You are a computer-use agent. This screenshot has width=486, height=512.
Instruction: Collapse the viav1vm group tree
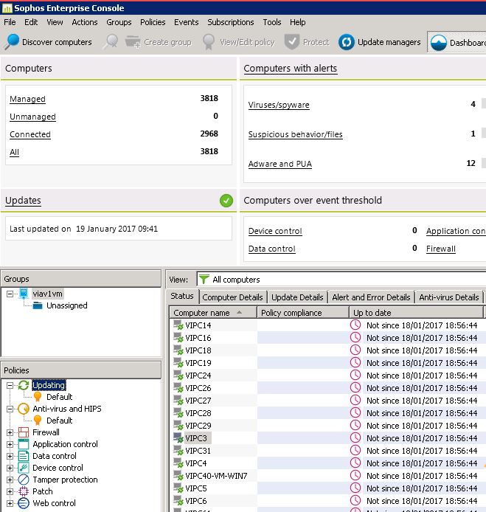[x=10, y=294]
